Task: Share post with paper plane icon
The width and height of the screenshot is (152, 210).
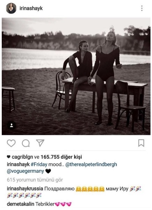Action: pyautogui.click(x=40, y=143)
